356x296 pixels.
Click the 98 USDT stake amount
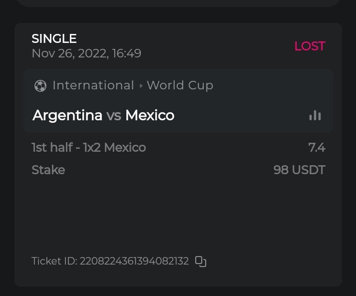pos(299,170)
